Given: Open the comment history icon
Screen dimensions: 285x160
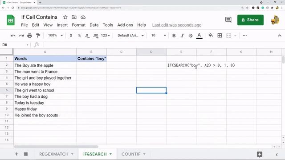Looking at the screenshot, I should pyautogui.click(x=228, y=20).
